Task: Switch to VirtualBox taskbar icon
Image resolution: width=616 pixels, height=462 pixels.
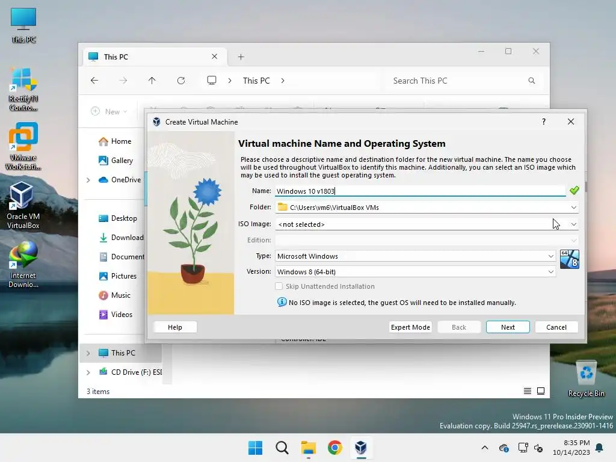Action: pos(361,448)
